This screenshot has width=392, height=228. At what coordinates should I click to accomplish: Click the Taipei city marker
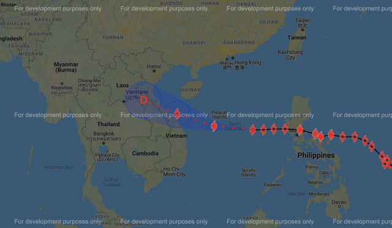[303, 30]
